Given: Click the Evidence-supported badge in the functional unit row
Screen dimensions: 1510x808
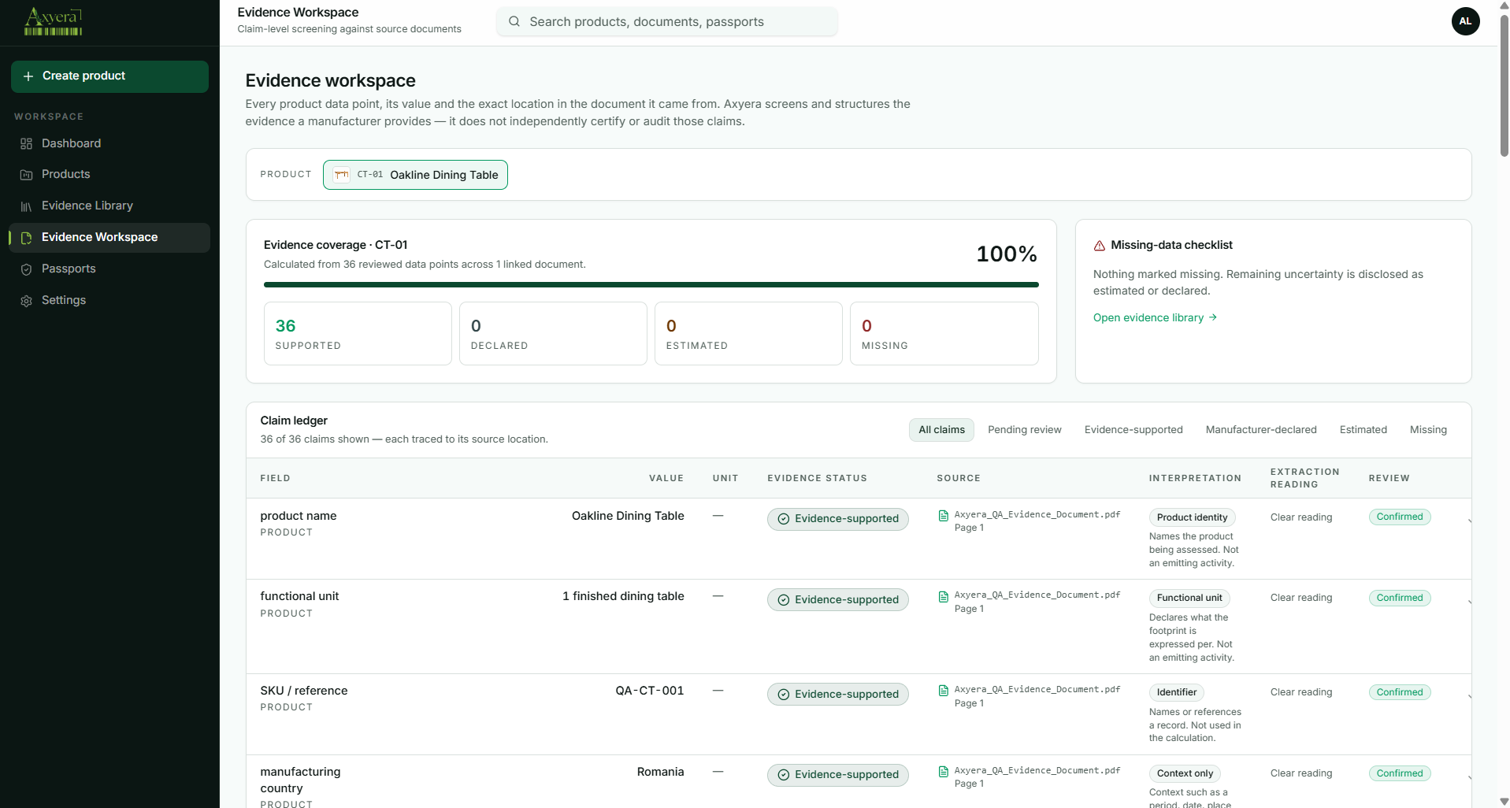Looking at the screenshot, I should (837, 600).
